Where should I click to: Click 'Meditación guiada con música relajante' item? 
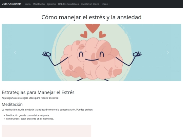click(x=28, y=115)
